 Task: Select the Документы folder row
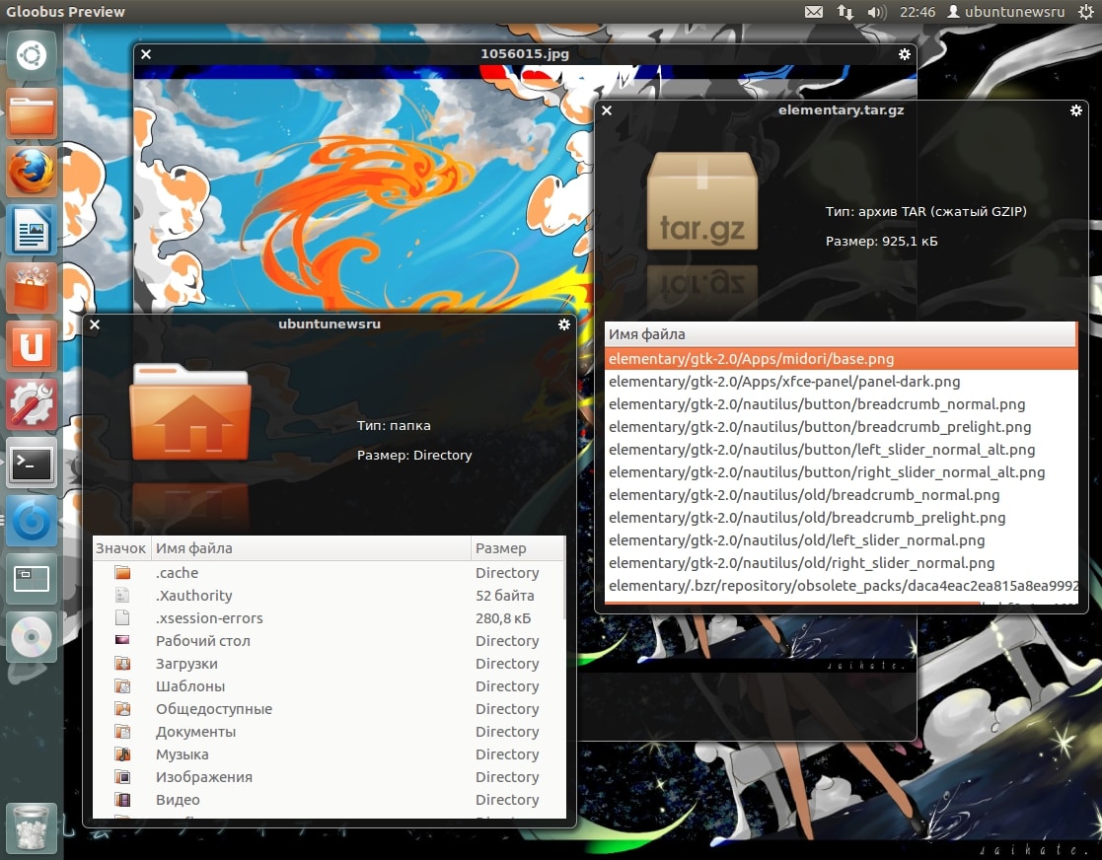pos(329,732)
